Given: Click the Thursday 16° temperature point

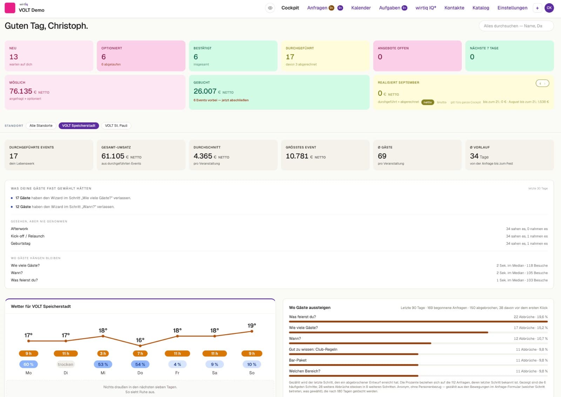Looking at the screenshot, I should tap(140, 345).
